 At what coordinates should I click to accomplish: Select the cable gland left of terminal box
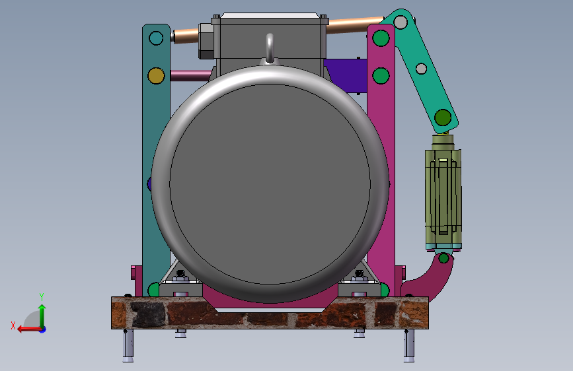click(x=206, y=40)
